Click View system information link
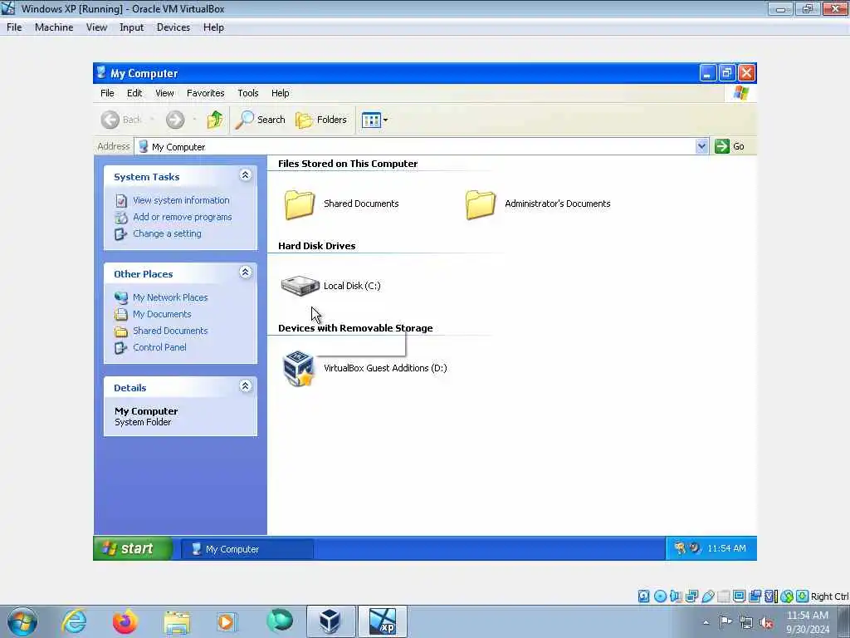The image size is (850, 638). pyautogui.click(x=181, y=200)
